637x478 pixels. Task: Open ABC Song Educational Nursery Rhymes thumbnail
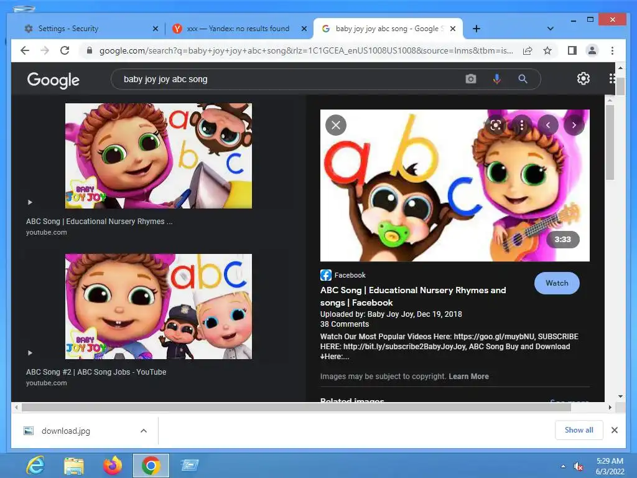pyautogui.click(x=159, y=156)
